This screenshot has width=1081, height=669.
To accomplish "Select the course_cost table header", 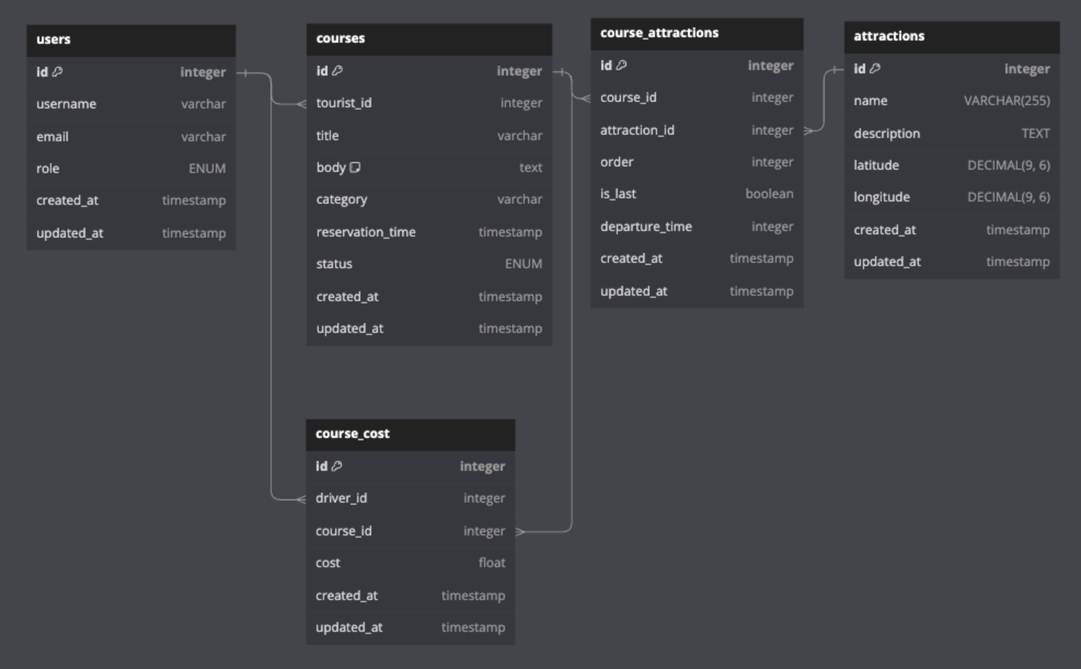I will coord(410,434).
